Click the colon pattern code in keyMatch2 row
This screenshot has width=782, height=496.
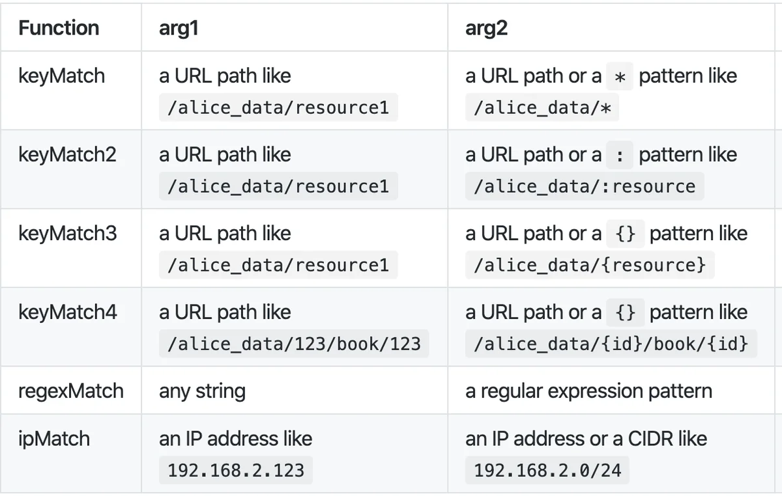620,156
